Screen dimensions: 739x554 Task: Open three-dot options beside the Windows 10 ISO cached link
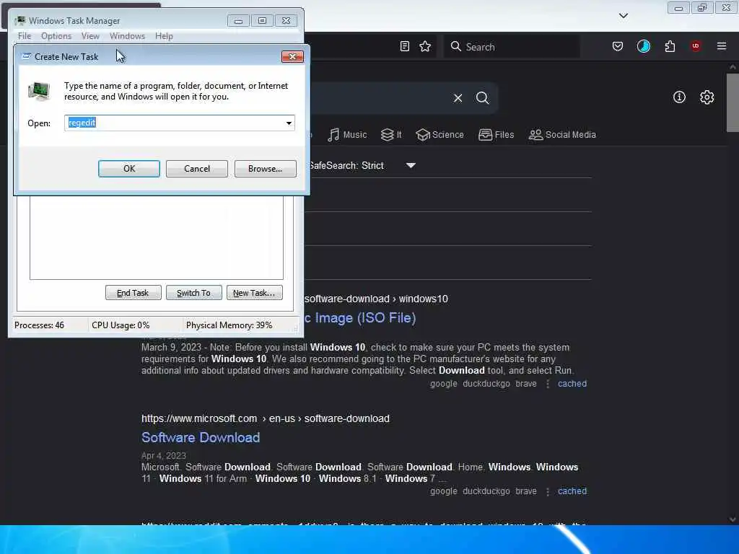click(547, 384)
